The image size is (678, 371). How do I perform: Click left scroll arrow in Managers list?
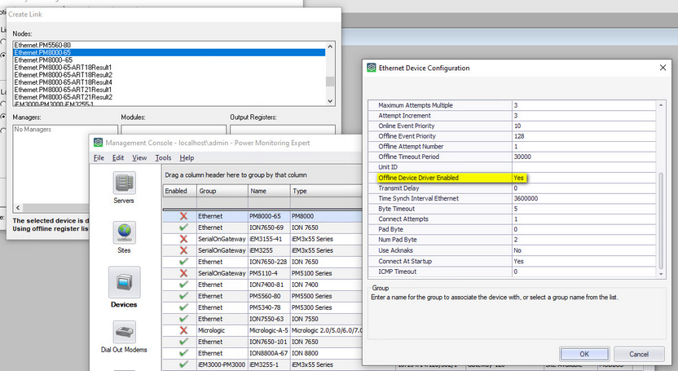pyautogui.click(x=18, y=208)
